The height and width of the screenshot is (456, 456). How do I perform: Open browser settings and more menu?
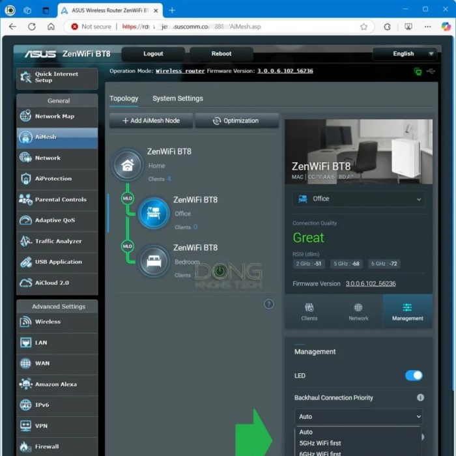[x=427, y=27]
